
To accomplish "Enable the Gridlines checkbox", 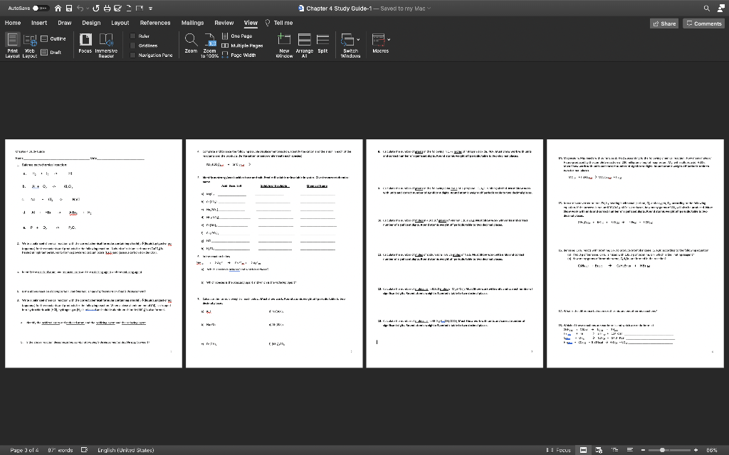I will (132, 45).
